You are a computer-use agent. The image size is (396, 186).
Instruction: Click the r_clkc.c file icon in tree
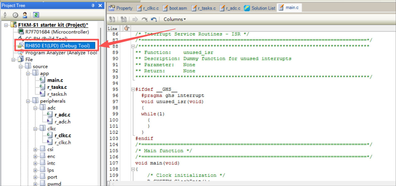50,135
